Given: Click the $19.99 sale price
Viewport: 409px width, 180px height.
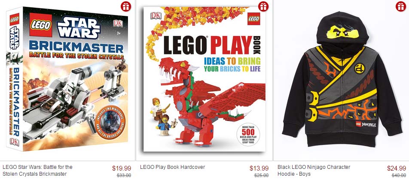Looking at the screenshot, I should pyautogui.click(x=122, y=168).
